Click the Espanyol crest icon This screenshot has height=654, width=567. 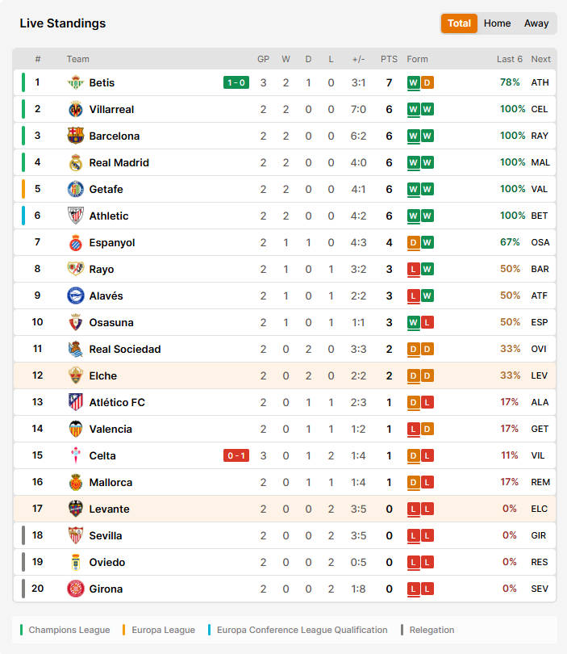[x=75, y=242]
